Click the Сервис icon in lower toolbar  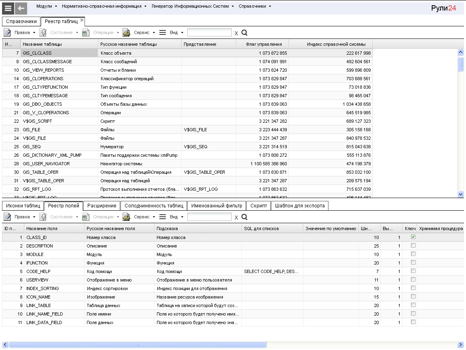(x=126, y=217)
